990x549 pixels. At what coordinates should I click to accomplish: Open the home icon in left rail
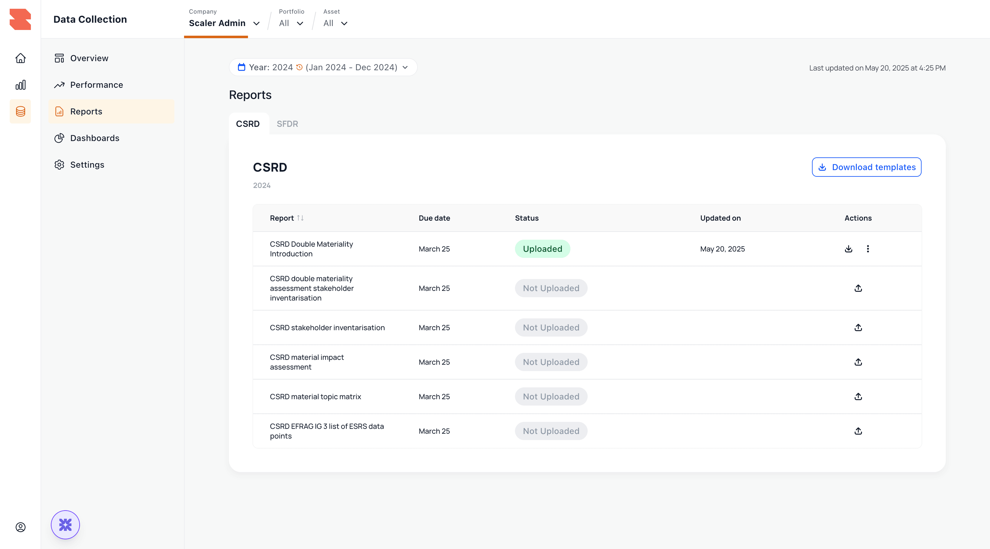(20, 58)
